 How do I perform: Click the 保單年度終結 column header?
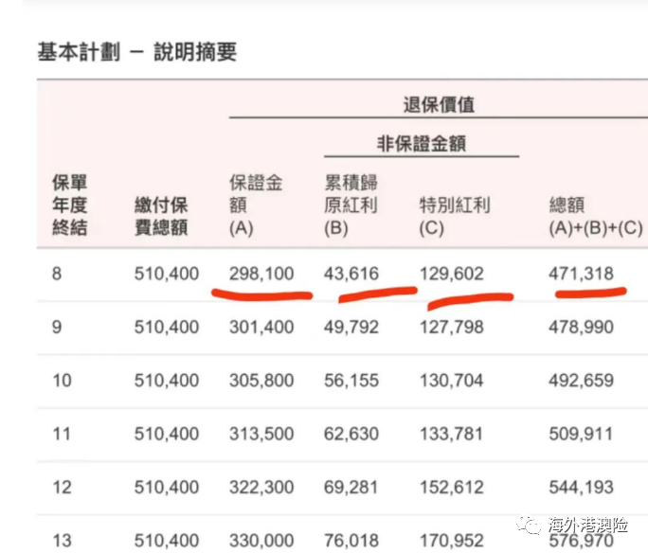tap(70, 205)
